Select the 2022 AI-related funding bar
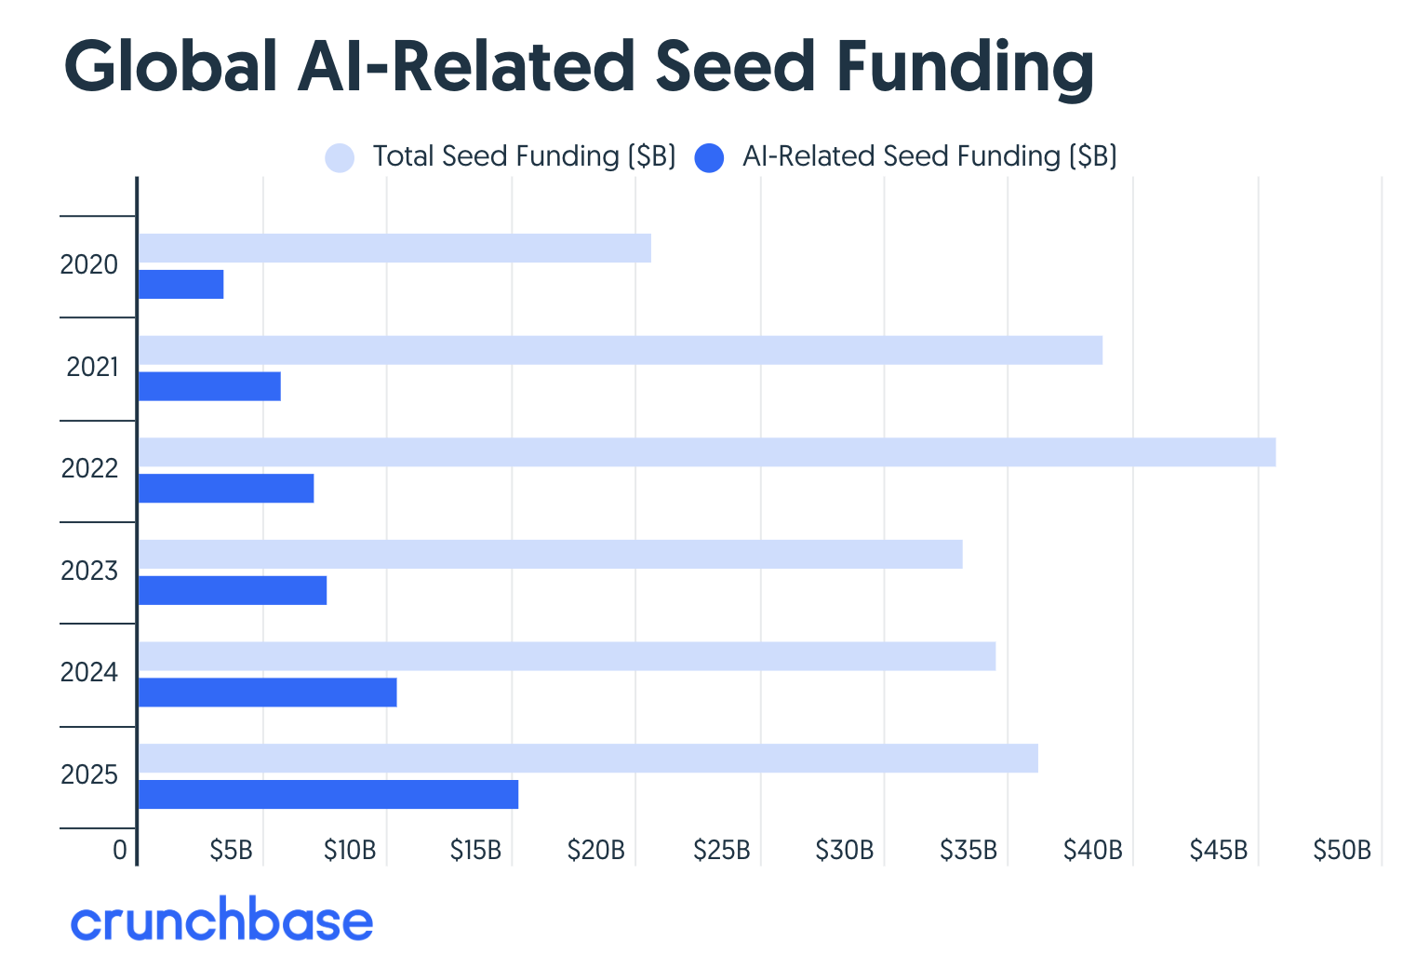This screenshot has width=1416, height=968. [226, 489]
